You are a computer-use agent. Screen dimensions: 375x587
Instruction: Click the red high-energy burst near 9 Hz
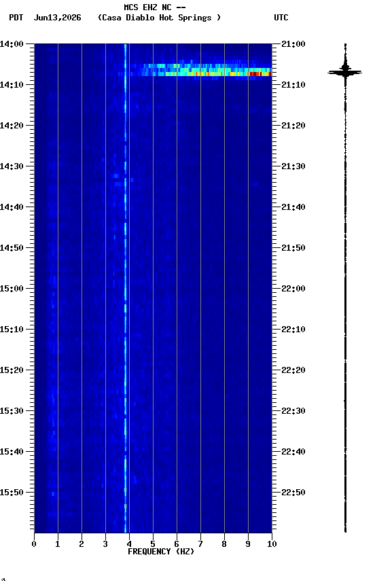(255, 74)
